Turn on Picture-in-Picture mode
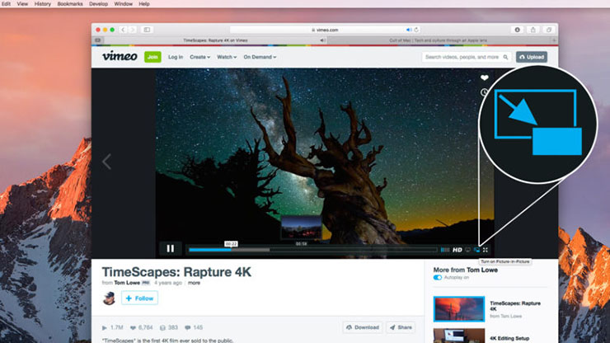The width and height of the screenshot is (610, 343). (x=476, y=249)
